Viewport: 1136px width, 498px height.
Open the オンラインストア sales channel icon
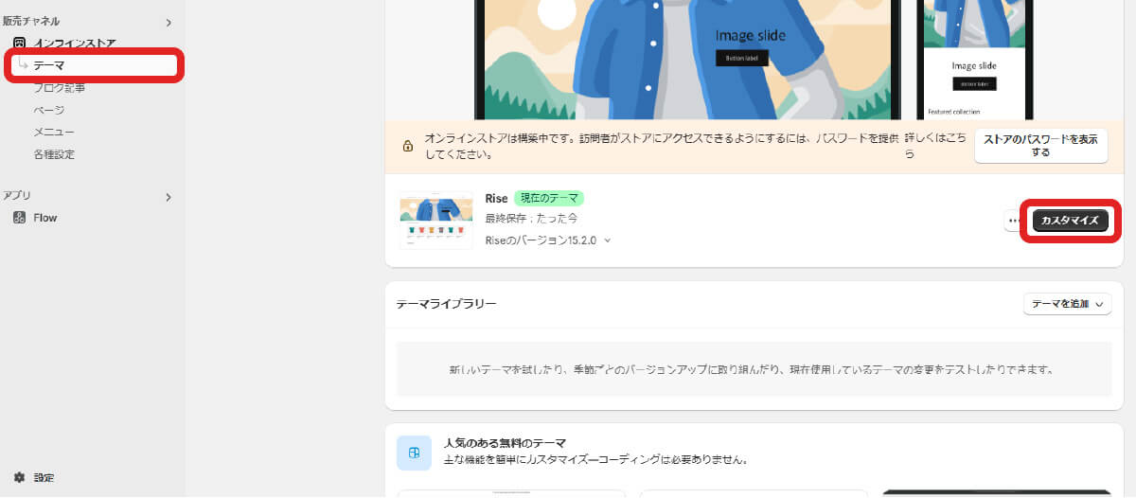[x=19, y=44]
